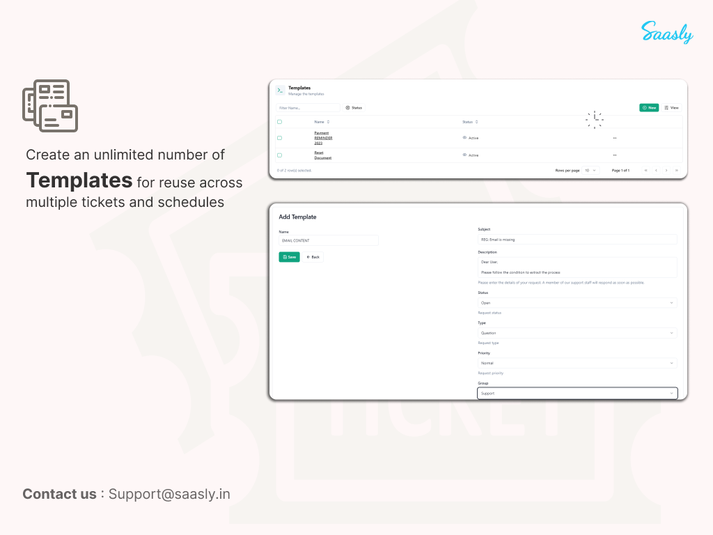This screenshot has width=713, height=535.
Task: Check the Payment REMINDER 2023 row checkbox
Action: pyautogui.click(x=280, y=138)
